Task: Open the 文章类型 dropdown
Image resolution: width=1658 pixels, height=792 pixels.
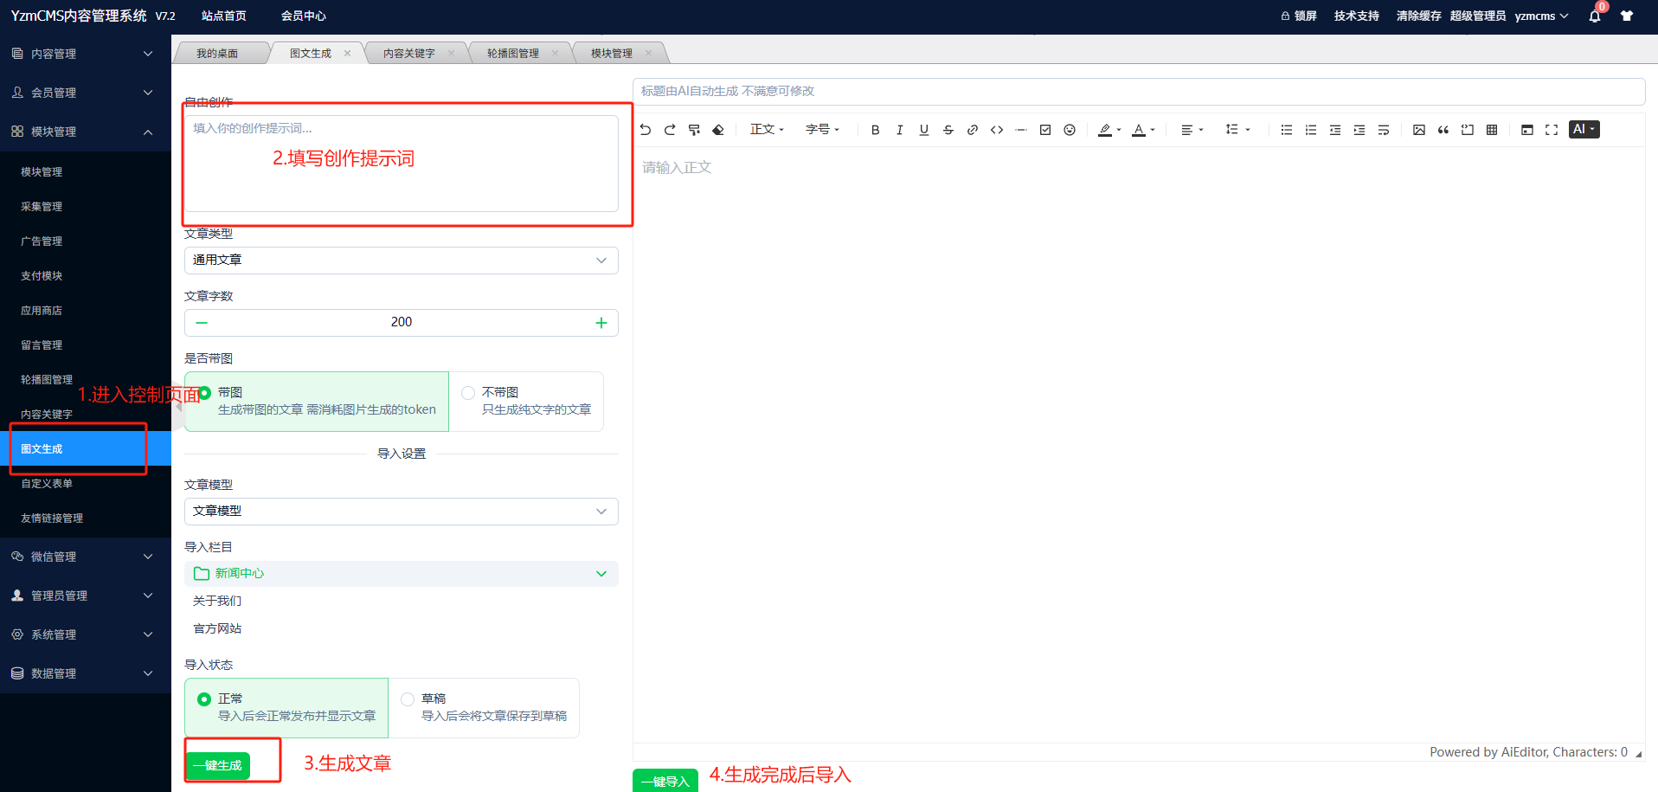Action: (x=401, y=261)
